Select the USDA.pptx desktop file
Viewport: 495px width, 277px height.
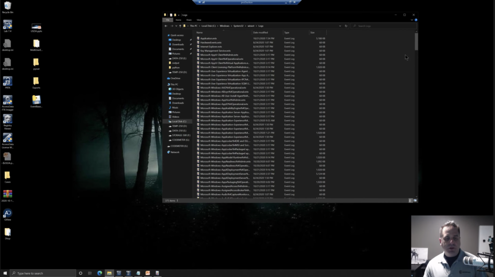point(36,28)
